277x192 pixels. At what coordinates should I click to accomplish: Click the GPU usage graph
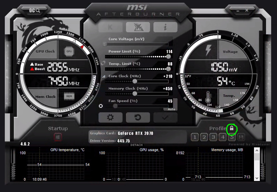[135, 166]
